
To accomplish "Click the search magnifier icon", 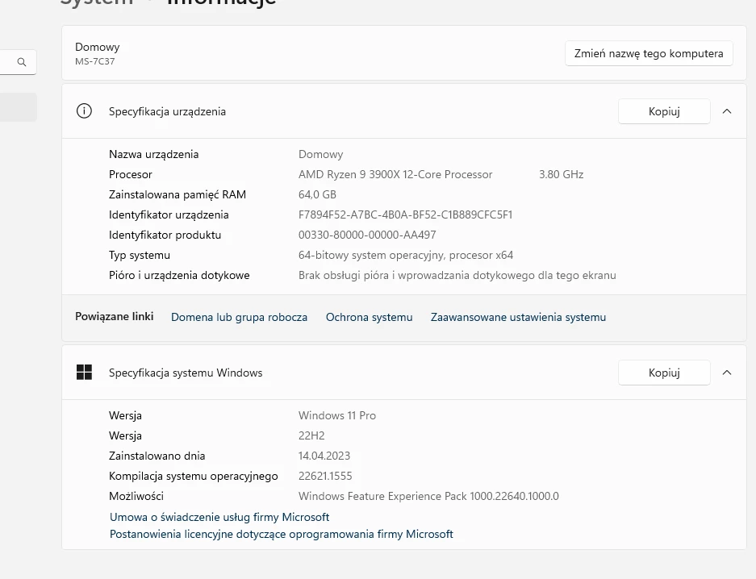I will point(22,62).
